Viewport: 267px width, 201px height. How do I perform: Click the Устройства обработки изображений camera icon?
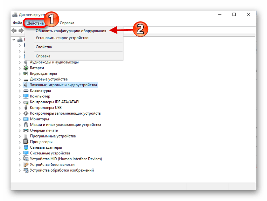(26, 170)
